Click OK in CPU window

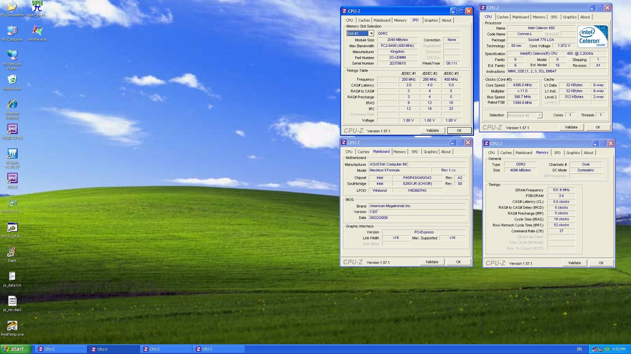[598, 127]
